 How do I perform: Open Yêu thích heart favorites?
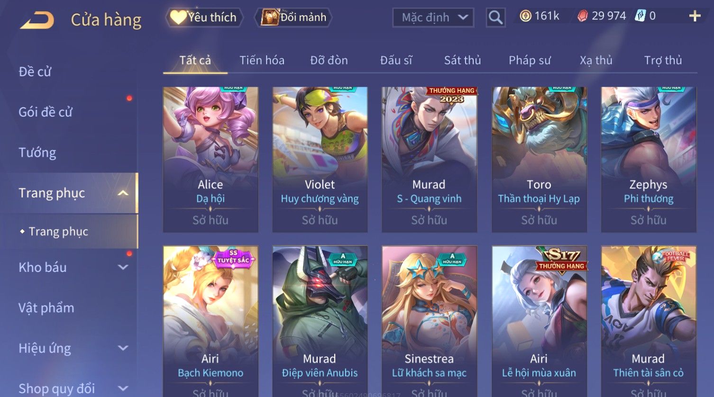point(204,18)
